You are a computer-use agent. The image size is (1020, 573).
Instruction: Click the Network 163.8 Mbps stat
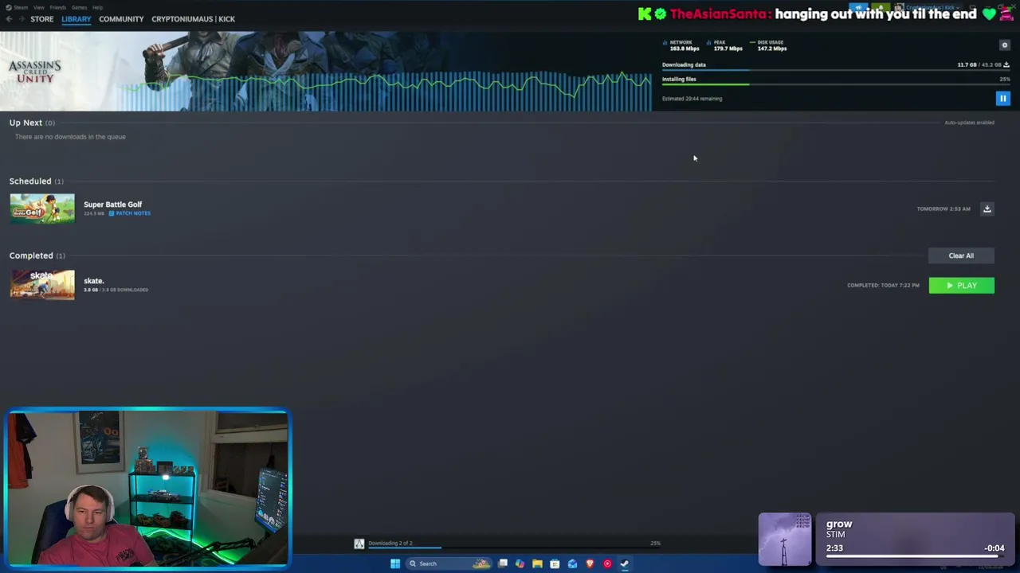[681, 45]
